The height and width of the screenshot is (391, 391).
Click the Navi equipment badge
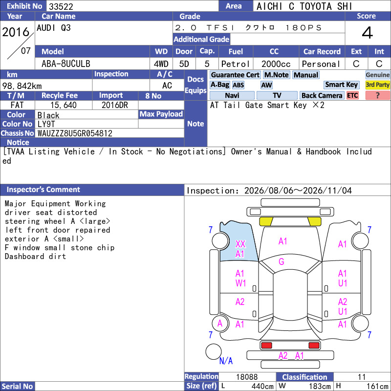tap(232, 95)
